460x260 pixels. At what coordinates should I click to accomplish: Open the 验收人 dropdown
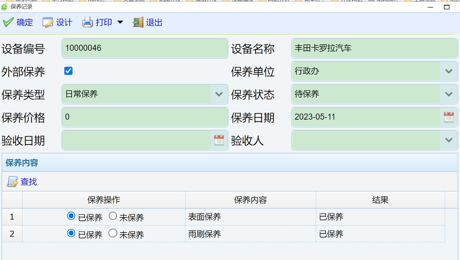tap(449, 140)
